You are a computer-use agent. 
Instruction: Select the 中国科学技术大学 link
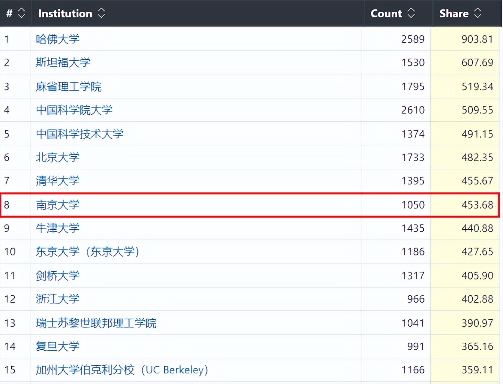click(80, 134)
